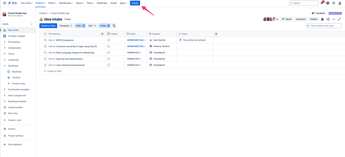Open the notifications bell
Image resolution: width=345 pixels, height=157 pixels.
[x=322, y=3]
